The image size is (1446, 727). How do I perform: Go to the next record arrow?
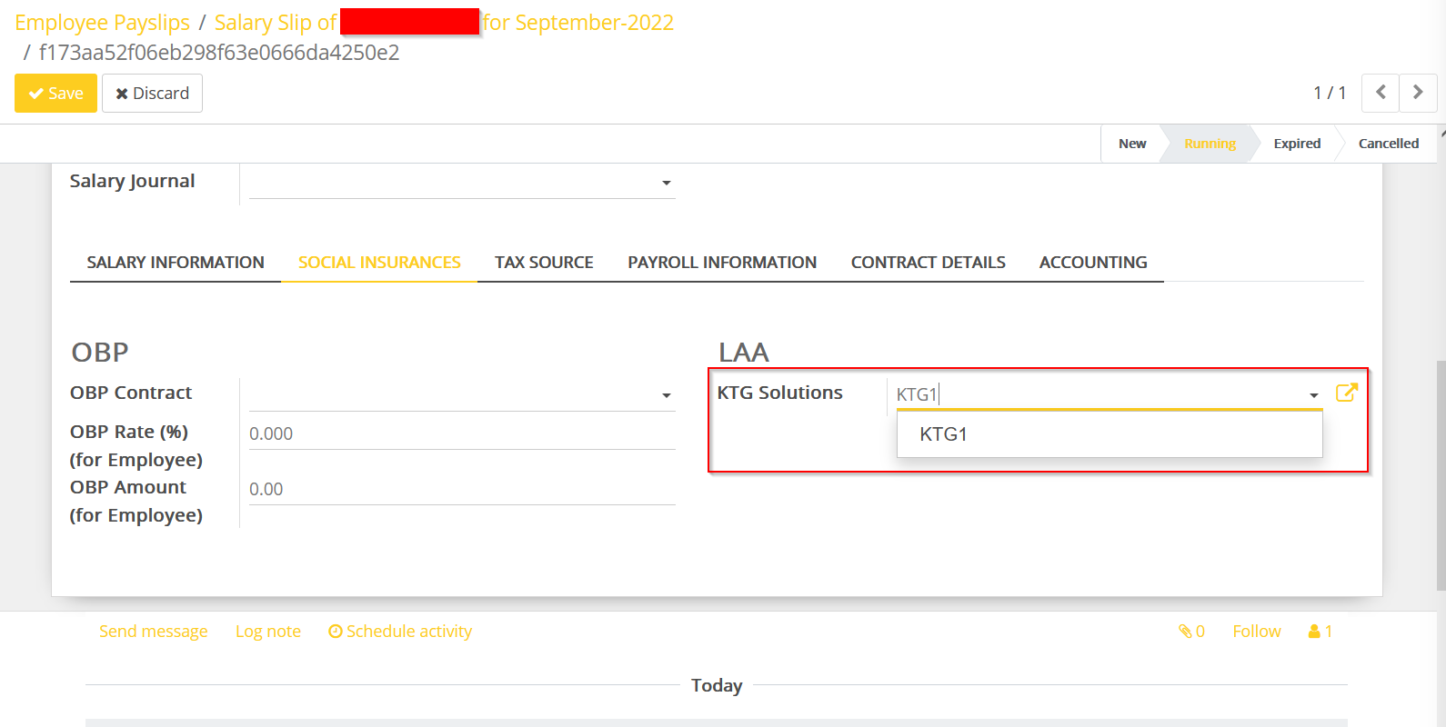1417,93
